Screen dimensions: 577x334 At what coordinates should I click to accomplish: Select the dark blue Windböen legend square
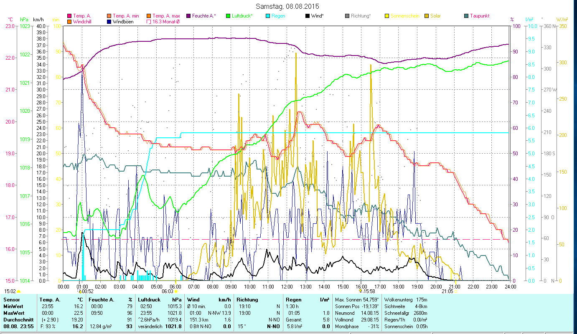(109, 21)
